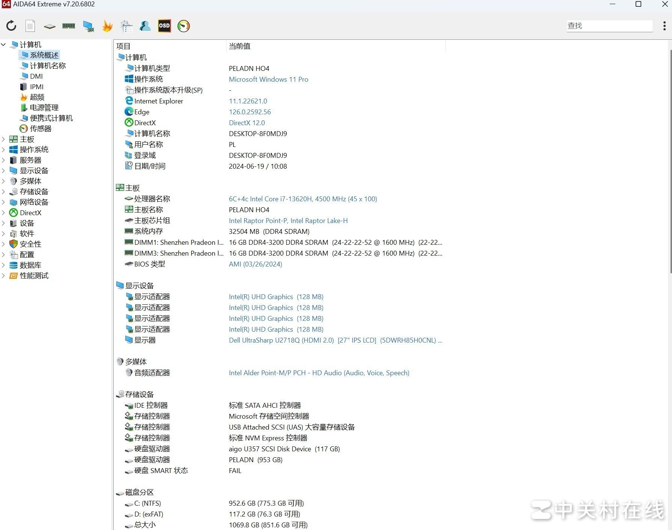Open the Dell UltraSharp U2718Q monitor link

click(x=335, y=340)
